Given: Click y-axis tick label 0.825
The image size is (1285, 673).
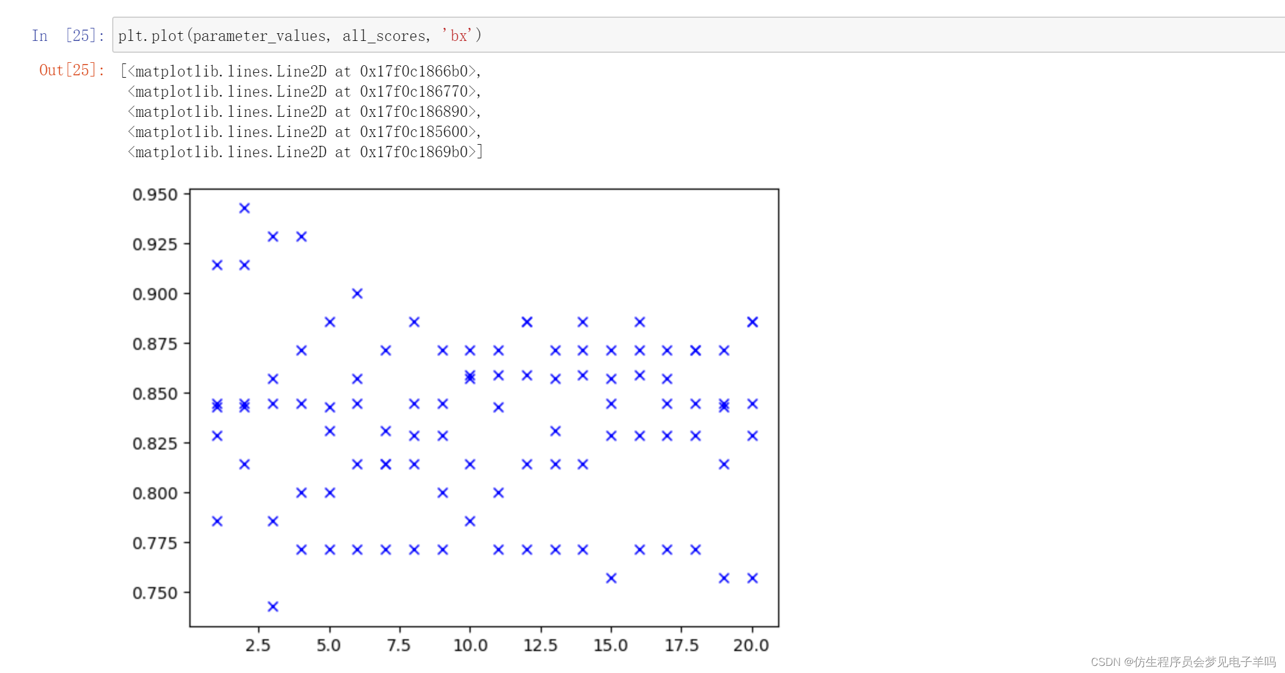Looking at the screenshot, I should click(x=155, y=444).
